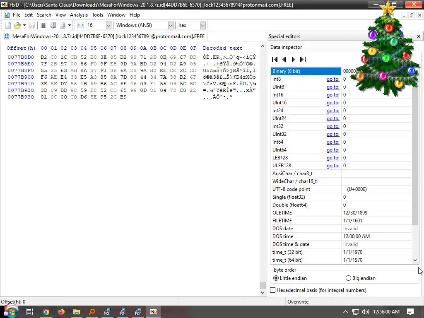
Task: Open the View menu
Action: click(x=60, y=15)
